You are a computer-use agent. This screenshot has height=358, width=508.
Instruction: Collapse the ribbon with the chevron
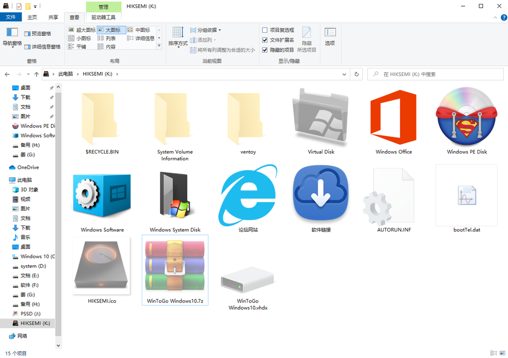(x=495, y=17)
